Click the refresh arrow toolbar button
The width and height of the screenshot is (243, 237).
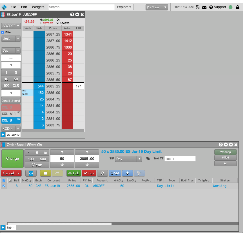[102, 173]
